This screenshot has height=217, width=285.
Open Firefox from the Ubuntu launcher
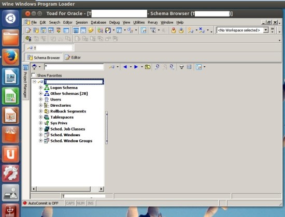(10, 57)
